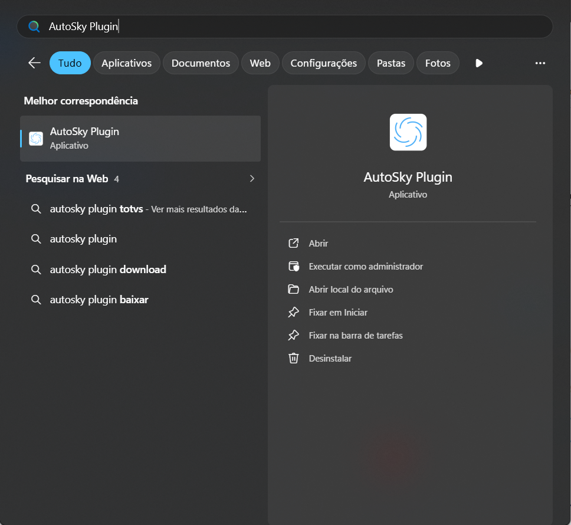Choose Desinstalar to remove the app
Viewport: 571px width, 525px height.
click(x=330, y=359)
